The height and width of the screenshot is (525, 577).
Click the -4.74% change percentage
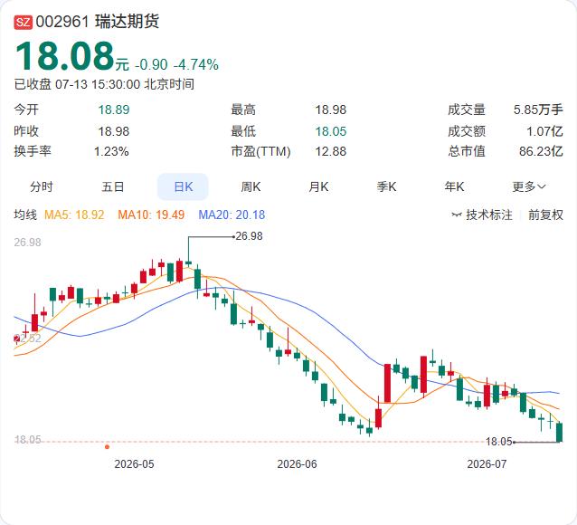tap(196, 65)
